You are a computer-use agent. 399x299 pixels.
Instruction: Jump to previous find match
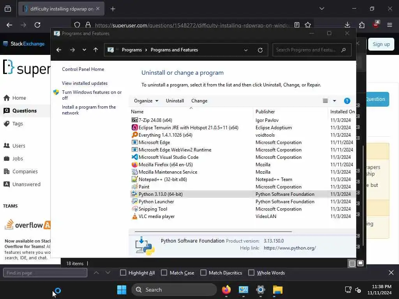click(x=96, y=273)
